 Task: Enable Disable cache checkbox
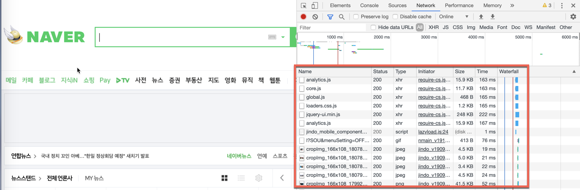coord(395,17)
